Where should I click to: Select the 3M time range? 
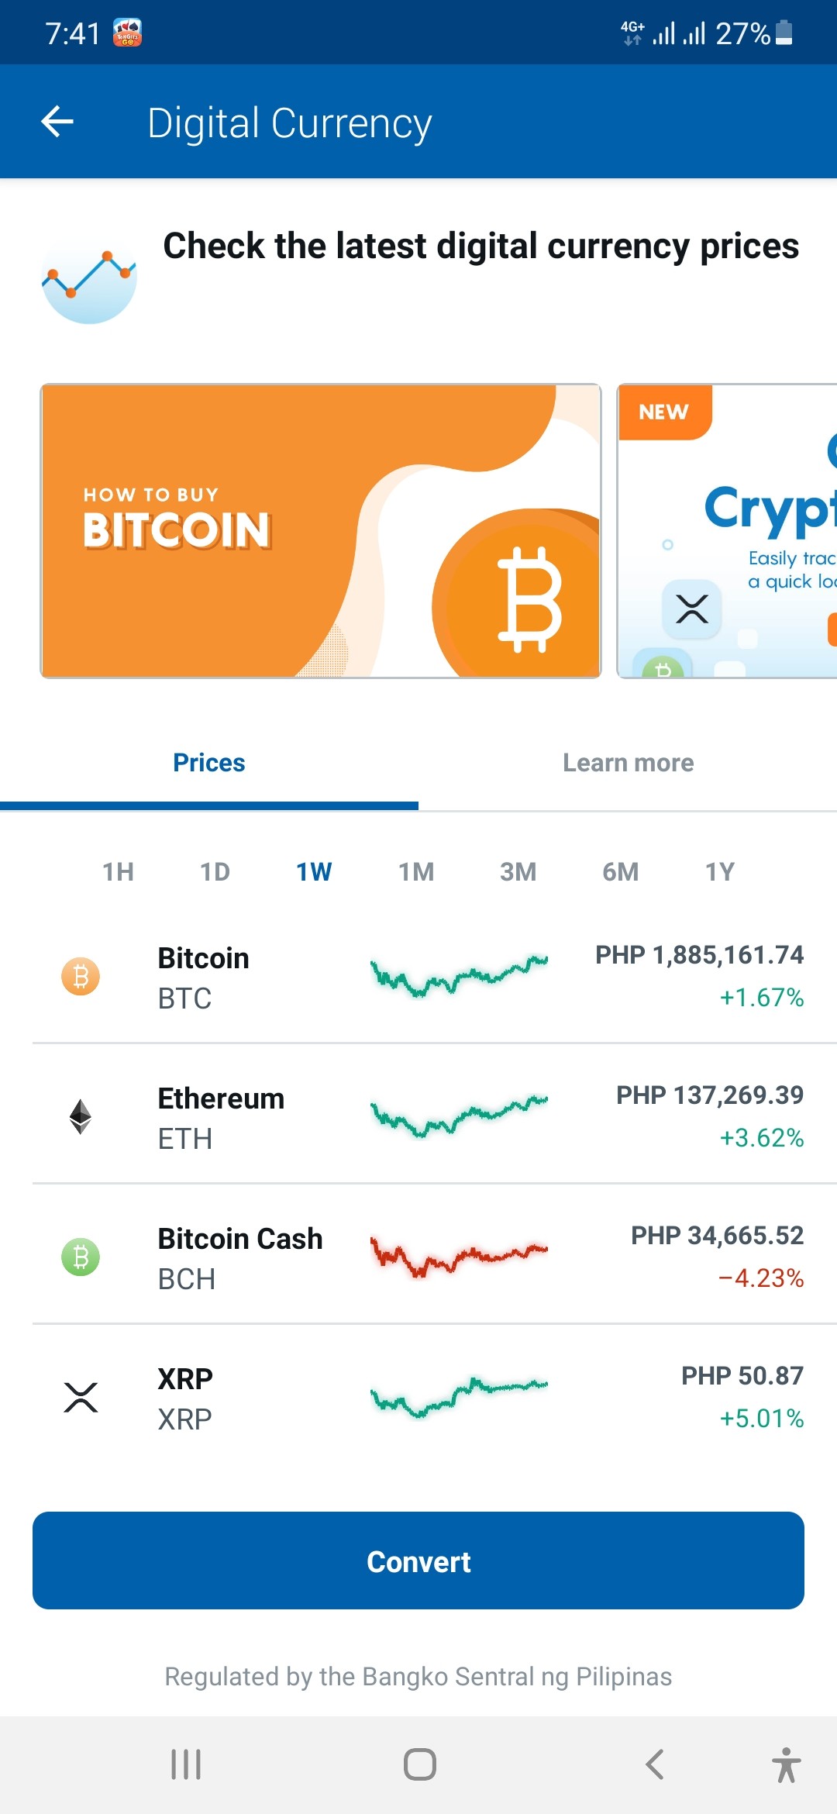(518, 872)
